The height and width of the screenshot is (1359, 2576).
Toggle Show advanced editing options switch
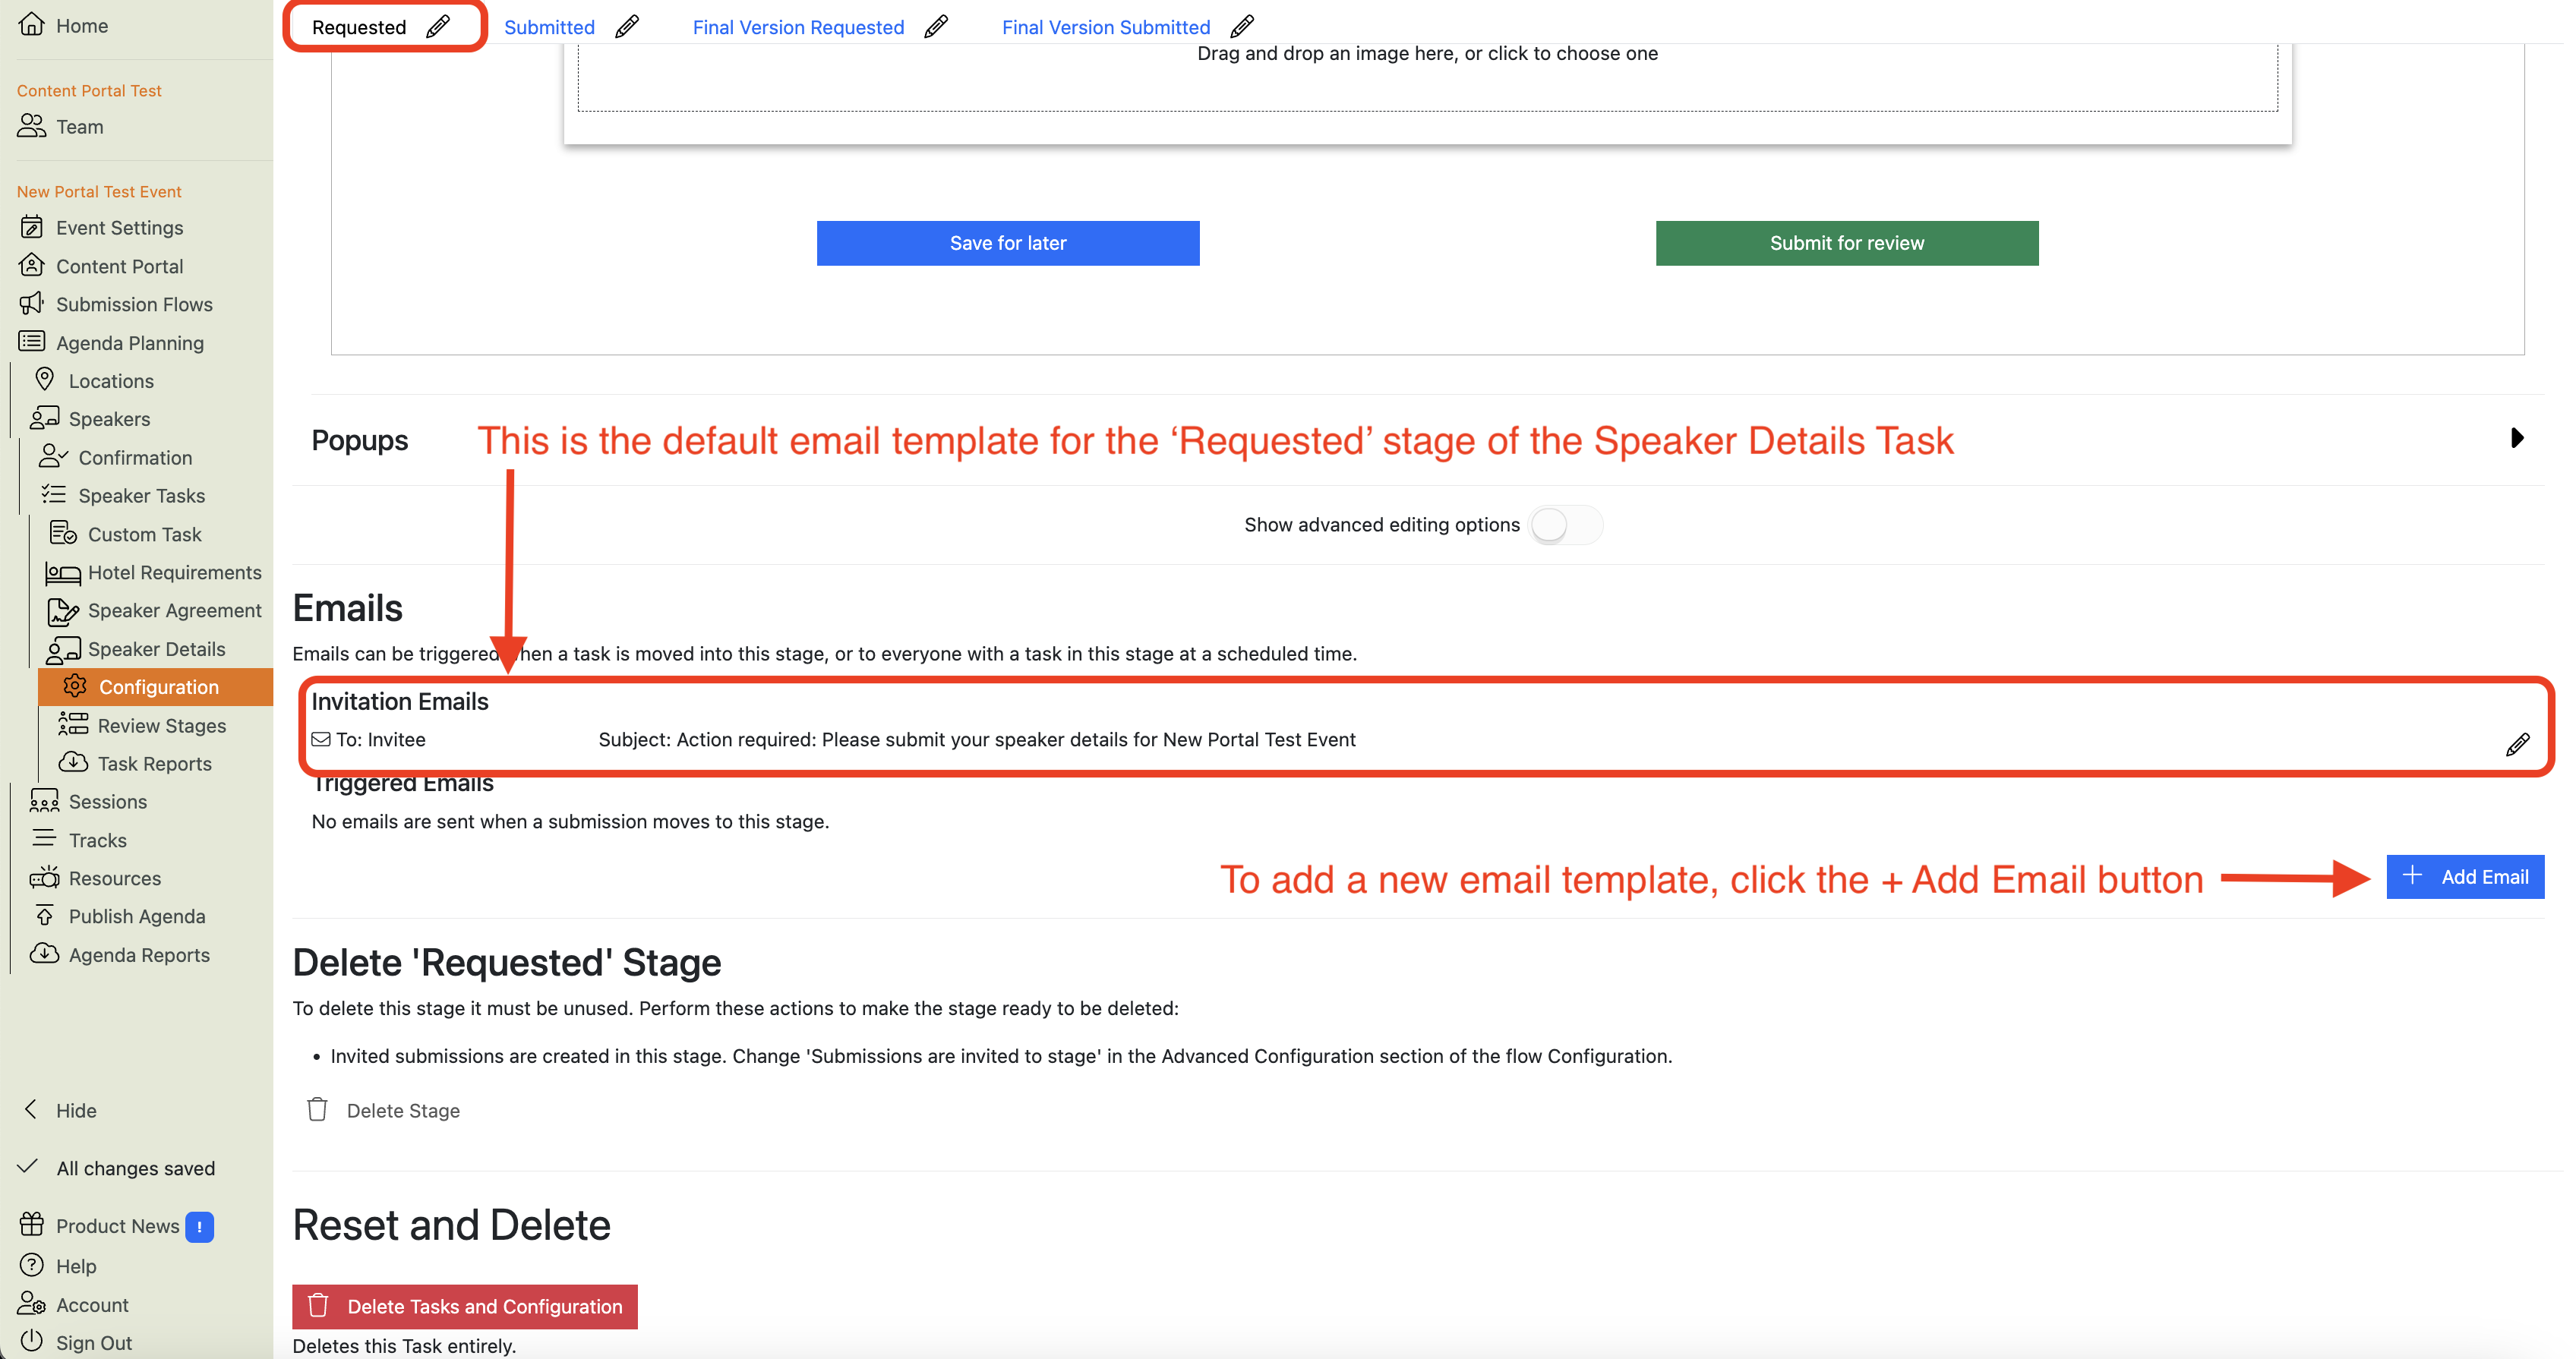1565,525
